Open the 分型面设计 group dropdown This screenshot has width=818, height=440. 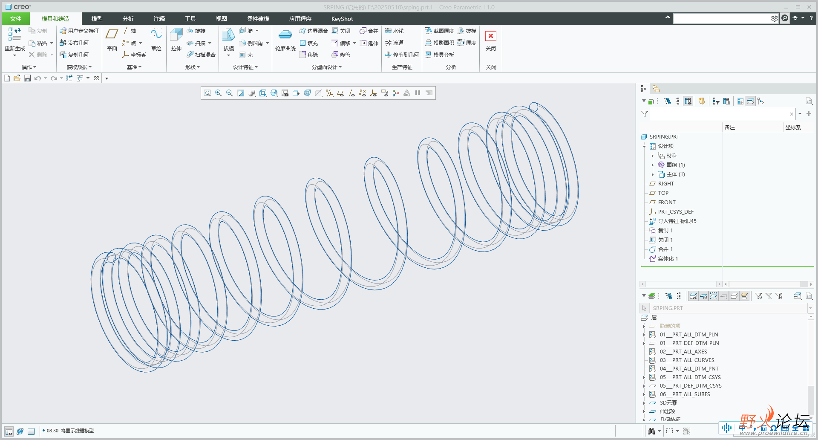pyautogui.click(x=327, y=67)
